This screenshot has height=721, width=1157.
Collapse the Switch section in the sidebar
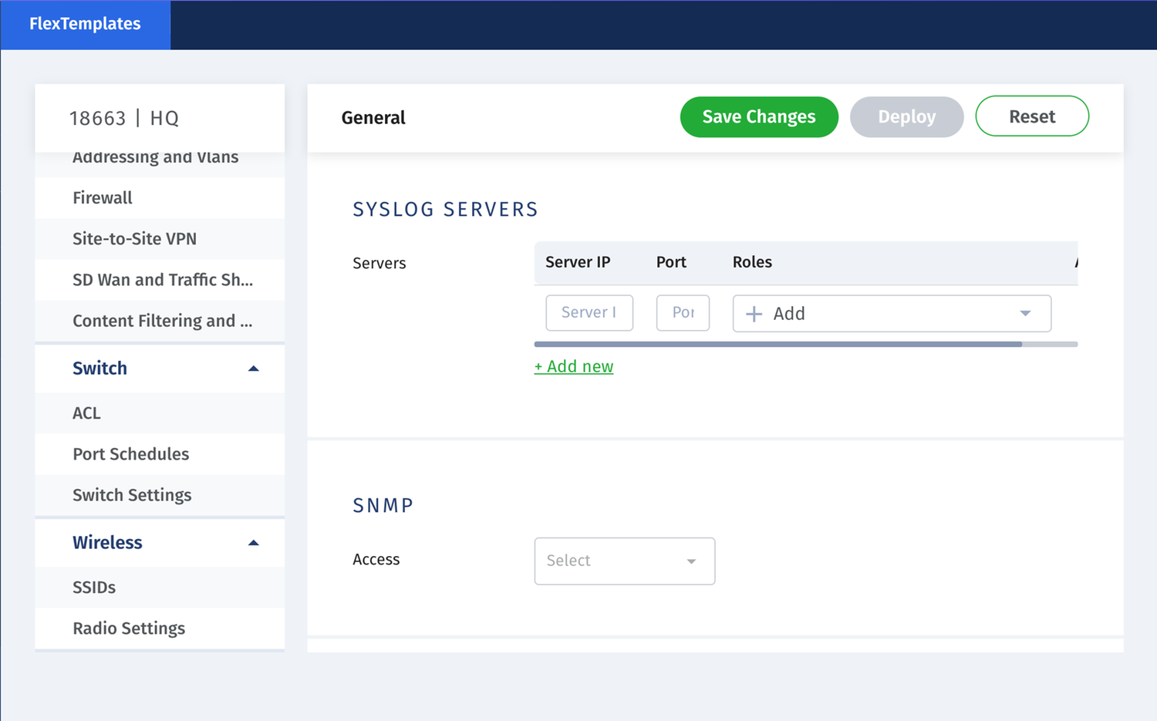(x=253, y=369)
